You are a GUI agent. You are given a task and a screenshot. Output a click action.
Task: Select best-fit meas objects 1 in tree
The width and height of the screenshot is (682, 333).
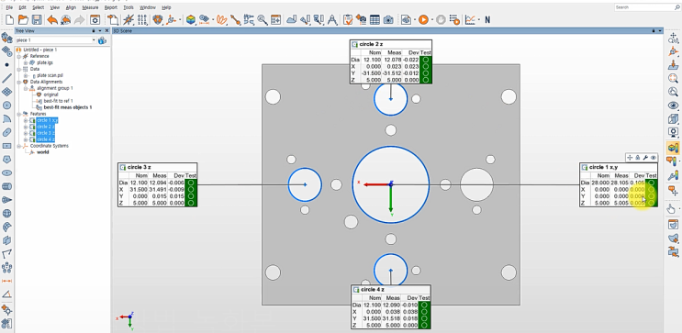coord(68,107)
